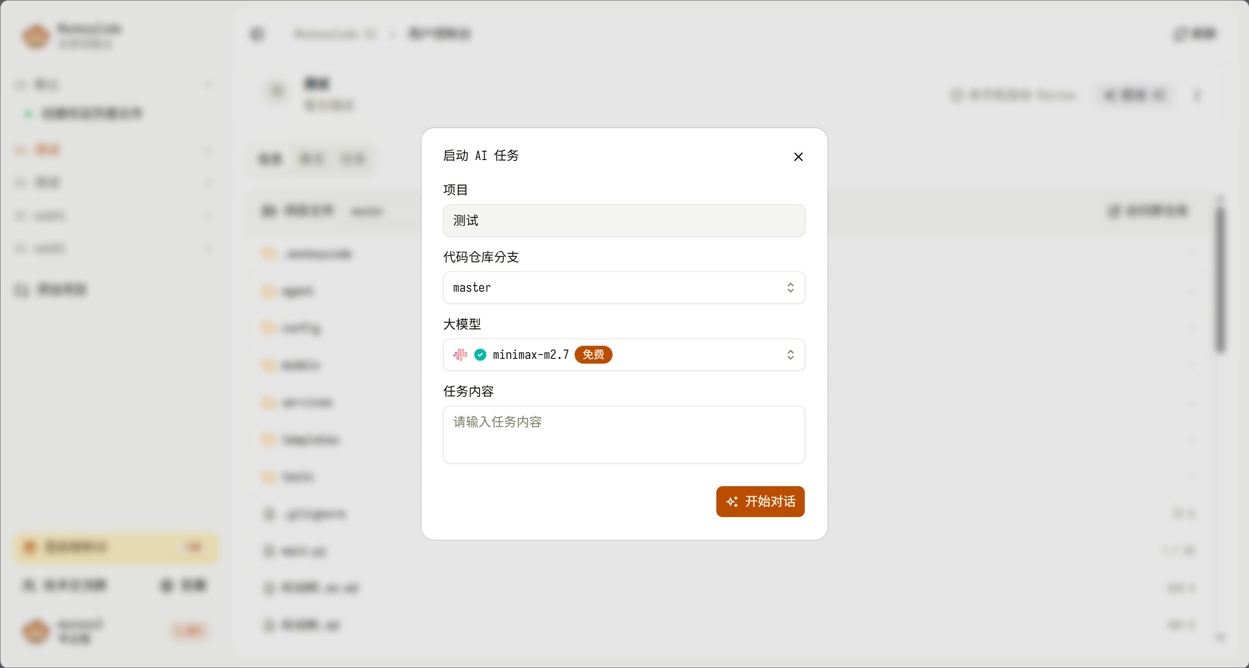Click the blurred app logo in sidebar header
Image resolution: width=1249 pixels, height=668 pixels.
pyautogui.click(x=36, y=36)
